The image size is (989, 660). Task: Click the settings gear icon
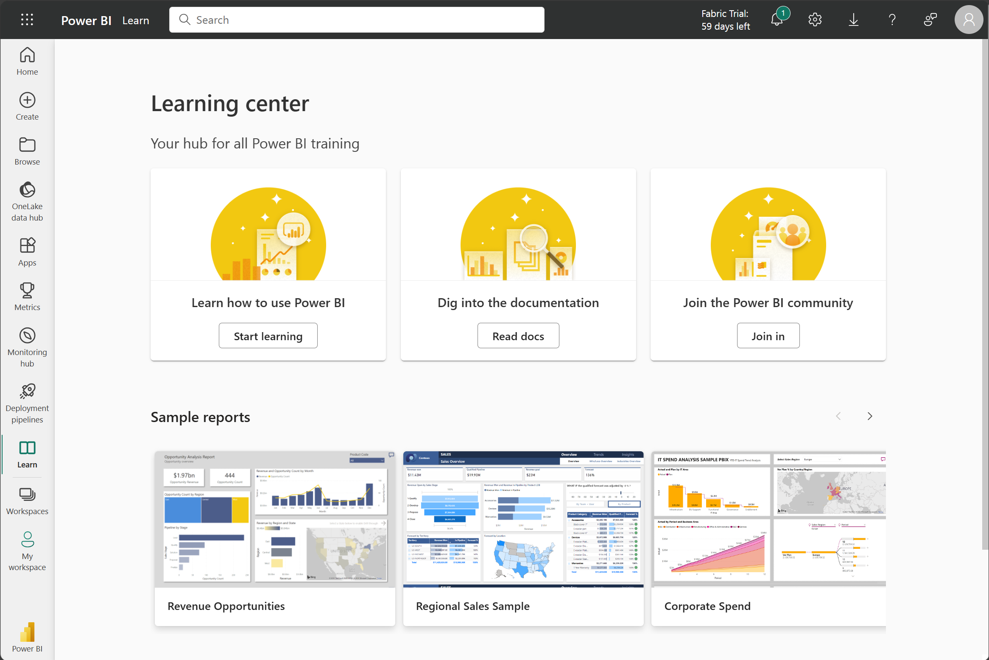tap(815, 20)
